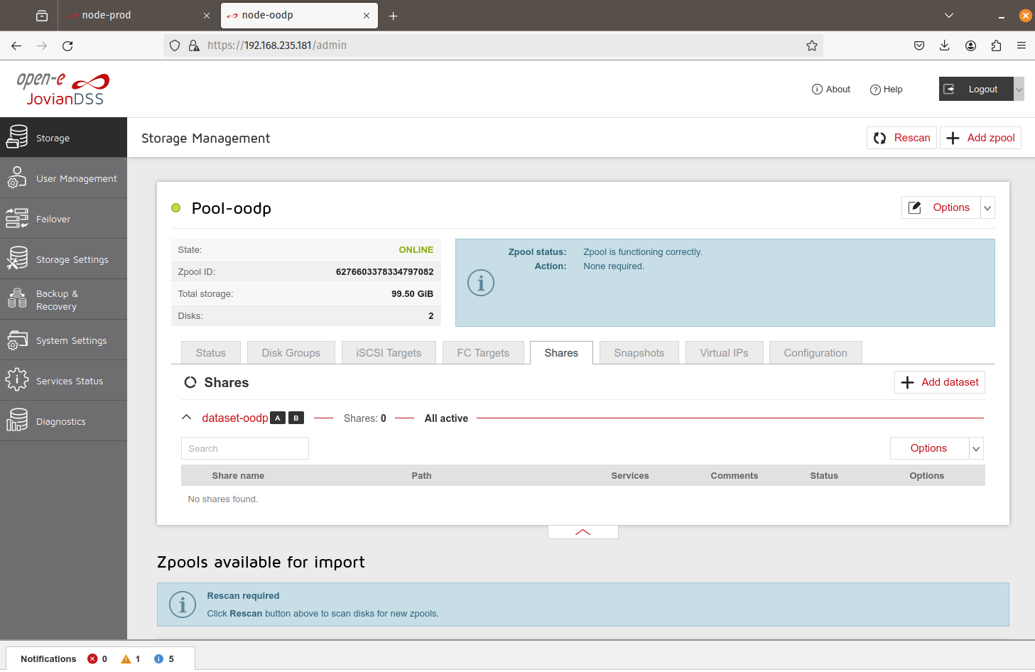Show info notifications count

(x=164, y=659)
